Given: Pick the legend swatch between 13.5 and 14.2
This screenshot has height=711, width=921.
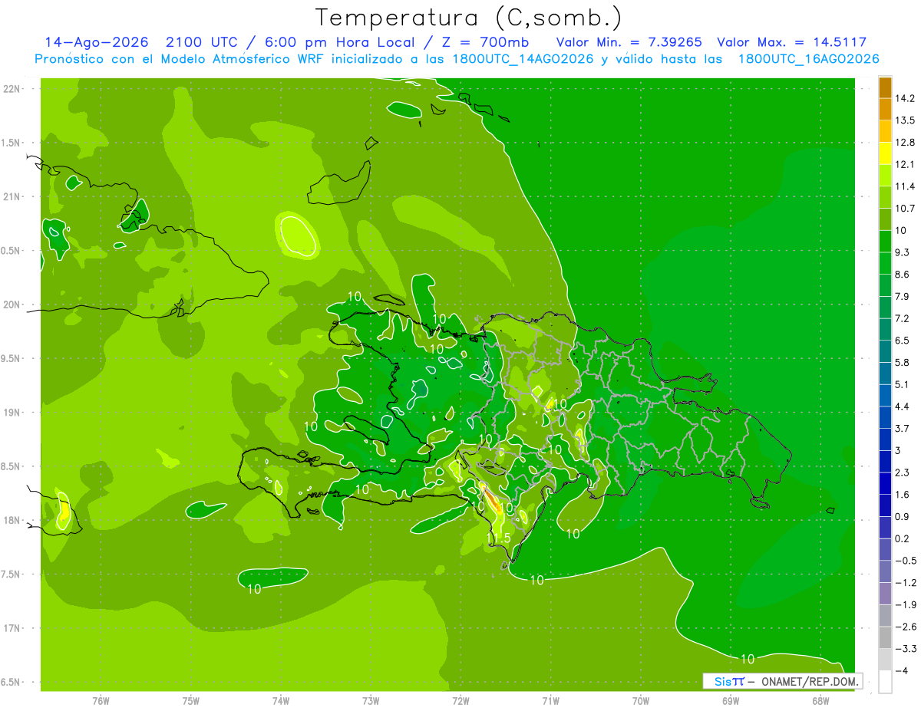Looking at the screenshot, I should (885, 109).
